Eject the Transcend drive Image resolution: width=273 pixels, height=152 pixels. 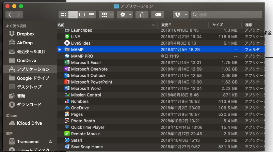(50, 141)
